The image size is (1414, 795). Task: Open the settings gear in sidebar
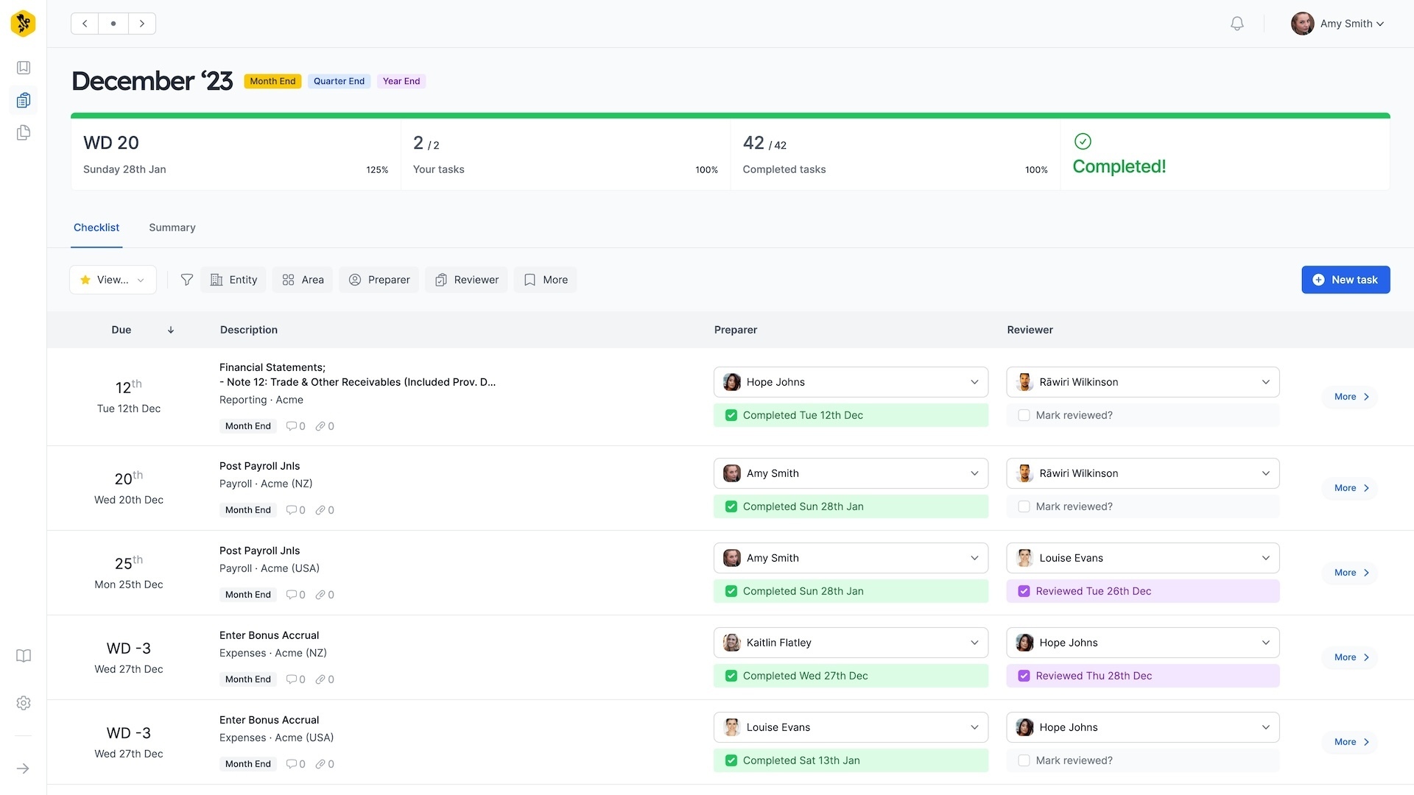24,703
